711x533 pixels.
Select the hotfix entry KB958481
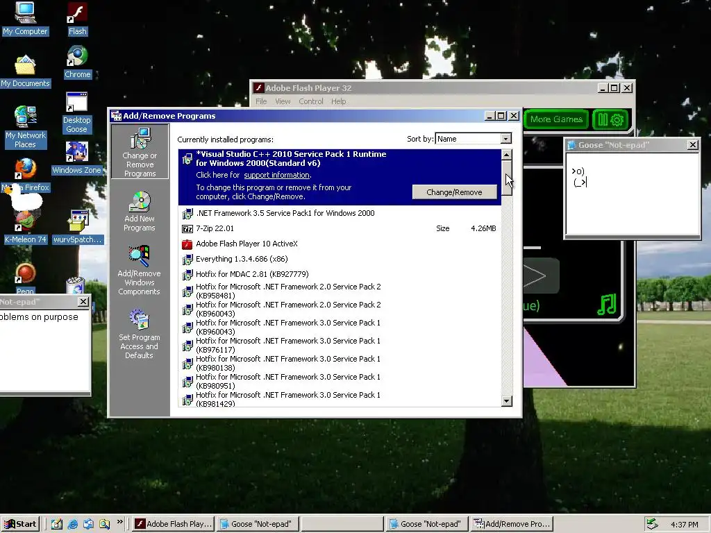(340, 291)
